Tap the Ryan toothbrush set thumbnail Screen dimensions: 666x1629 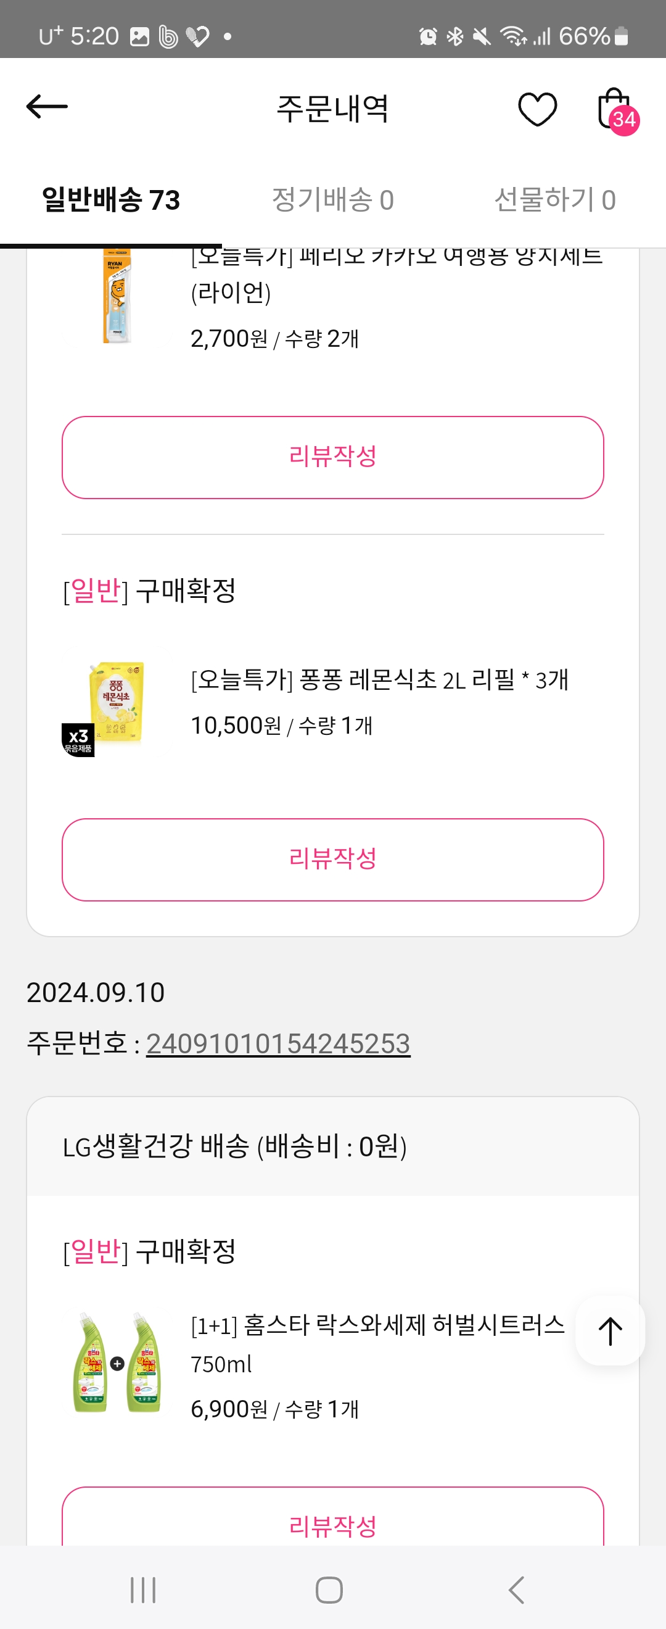[x=117, y=296]
